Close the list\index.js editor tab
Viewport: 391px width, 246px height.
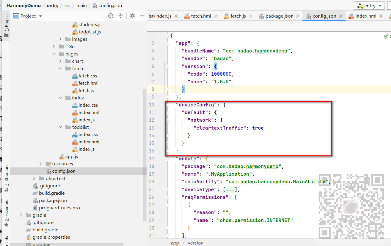click(176, 16)
